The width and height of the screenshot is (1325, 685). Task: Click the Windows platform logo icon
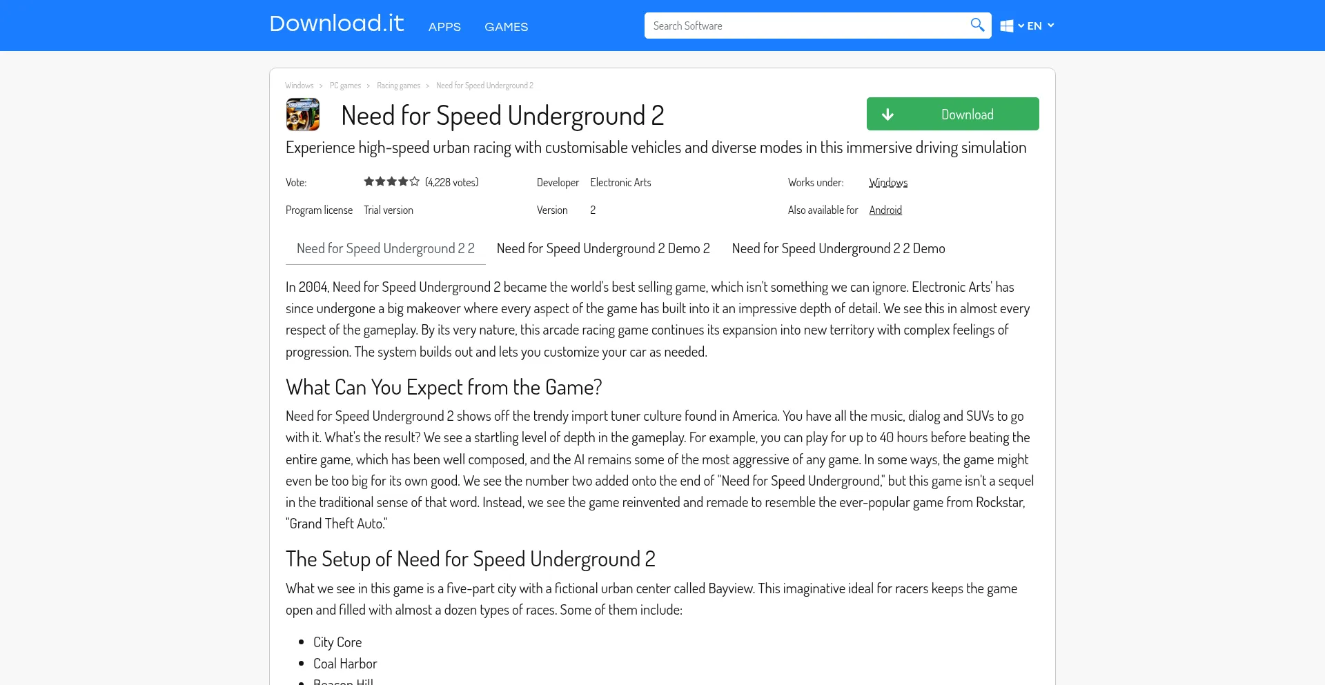coord(1007,26)
